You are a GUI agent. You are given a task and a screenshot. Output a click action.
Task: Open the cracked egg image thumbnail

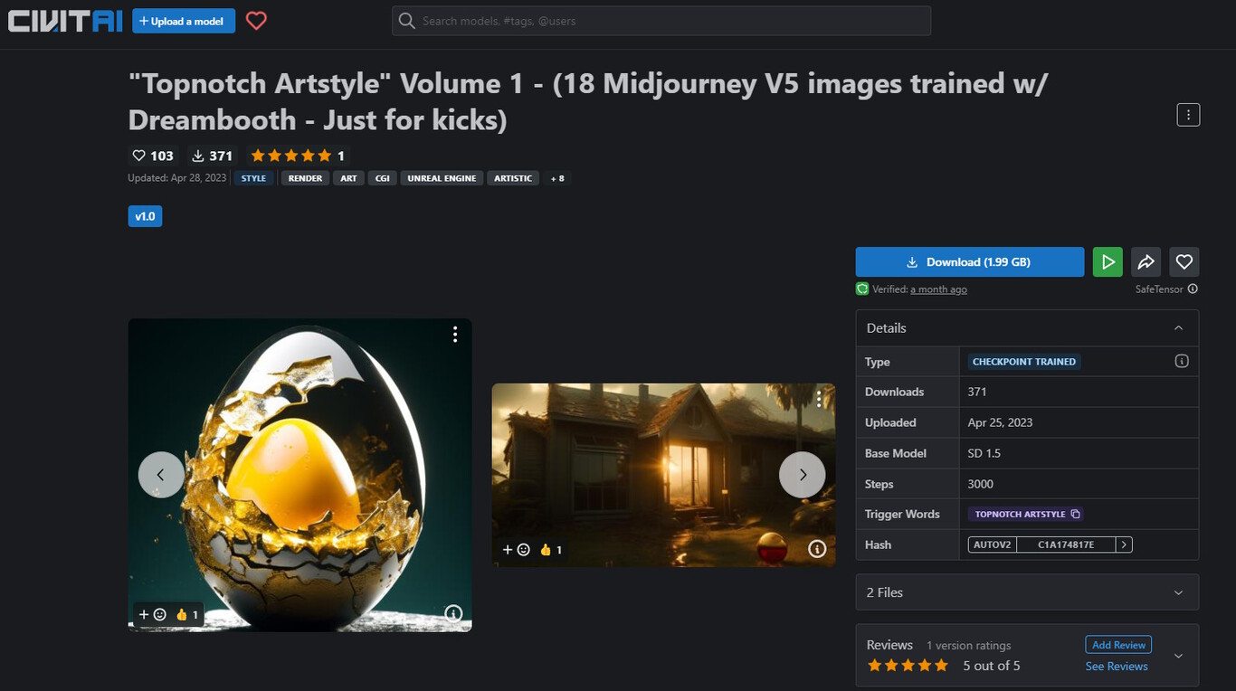[x=300, y=475]
